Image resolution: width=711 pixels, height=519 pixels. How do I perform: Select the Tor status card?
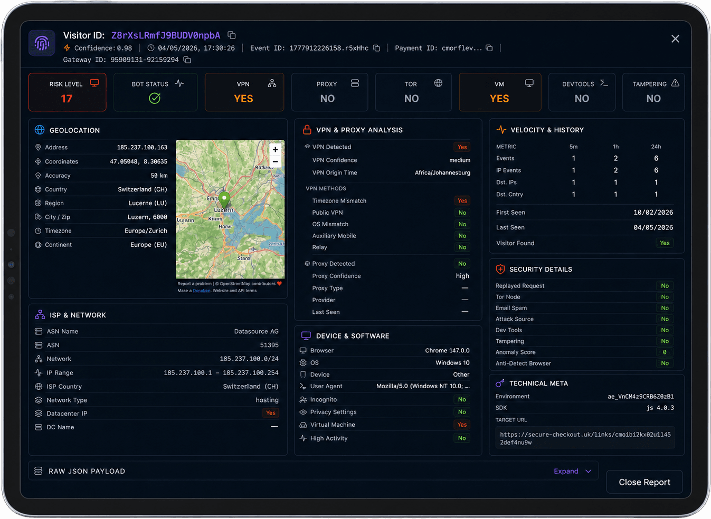(x=413, y=92)
